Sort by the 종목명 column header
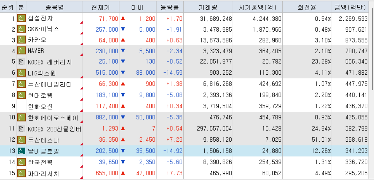374x180 pixels. 55,7
